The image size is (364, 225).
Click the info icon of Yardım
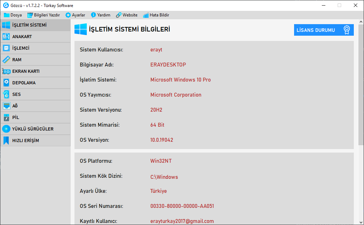(x=93, y=15)
